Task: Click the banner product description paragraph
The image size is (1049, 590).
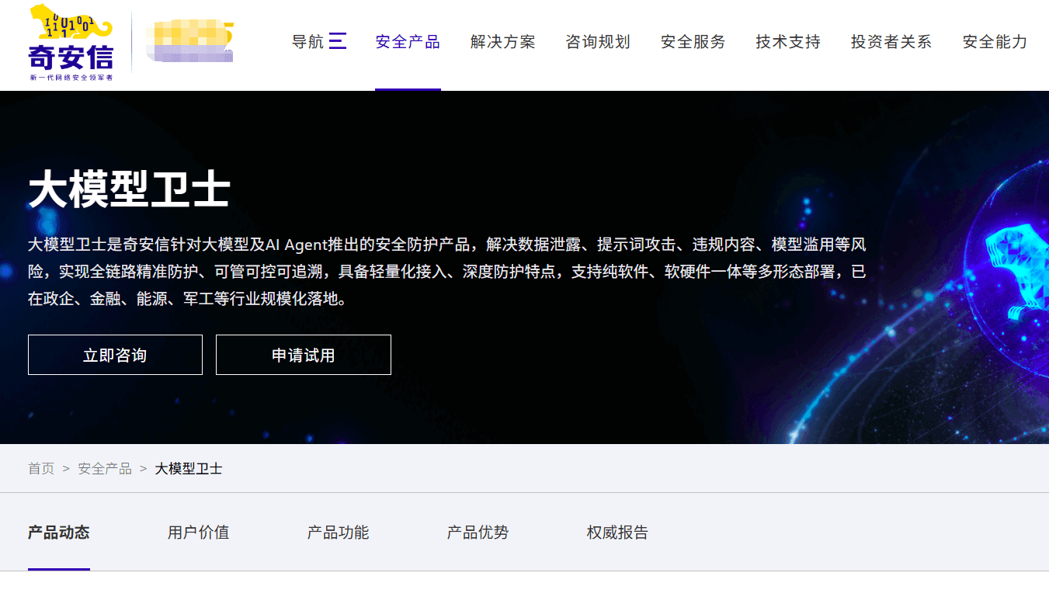Action: click(x=447, y=272)
